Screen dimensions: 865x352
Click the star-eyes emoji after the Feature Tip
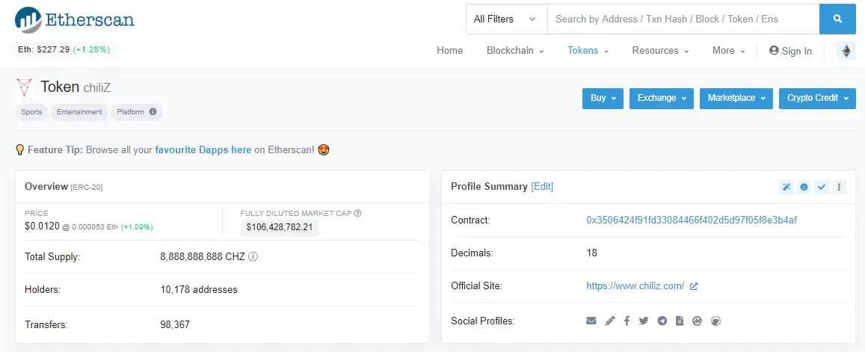[x=324, y=149]
